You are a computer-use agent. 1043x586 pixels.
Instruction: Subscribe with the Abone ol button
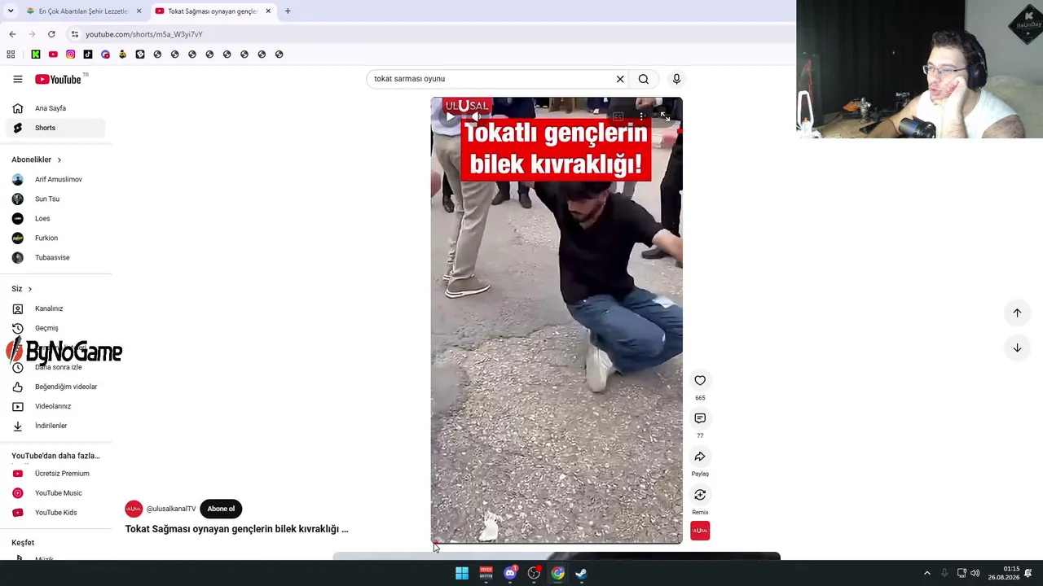pyautogui.click(x=221, y=509)
